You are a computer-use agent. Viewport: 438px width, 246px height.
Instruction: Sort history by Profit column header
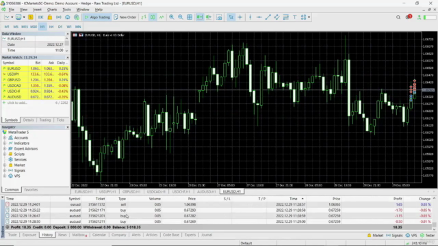click(x=398, y=199)
